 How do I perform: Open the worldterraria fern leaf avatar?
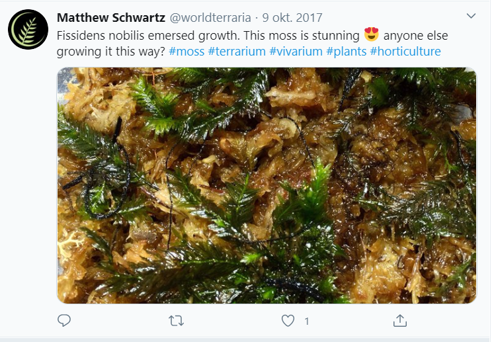[x=28, y=30]
